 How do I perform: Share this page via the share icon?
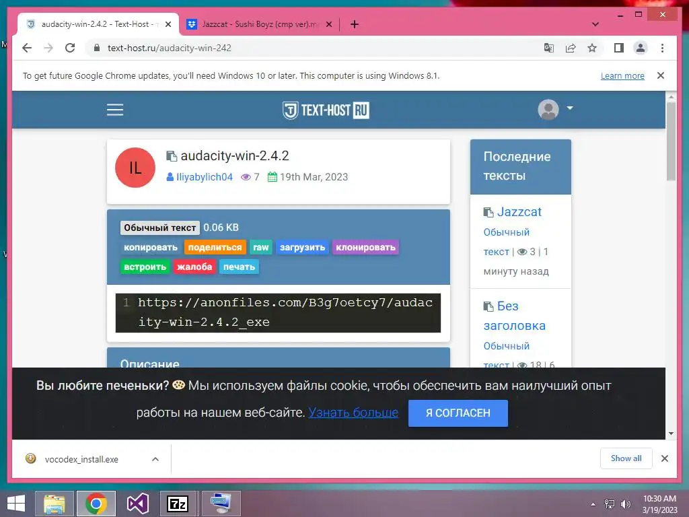click(571, 48)
